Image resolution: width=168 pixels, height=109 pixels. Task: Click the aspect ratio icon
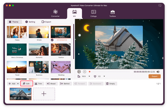click(79, 76)
